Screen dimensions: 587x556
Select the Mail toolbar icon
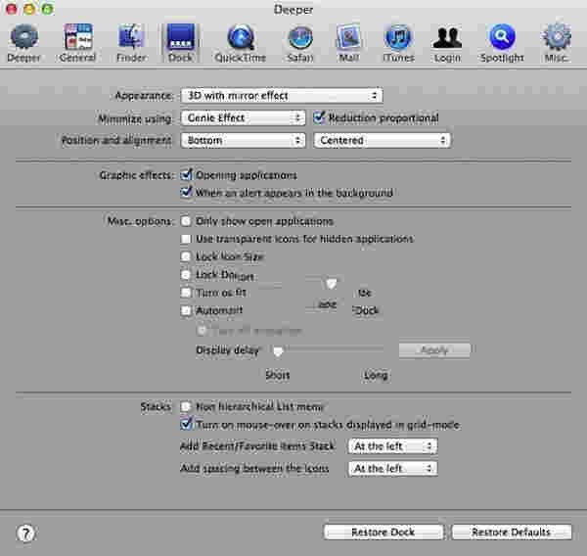349,39
